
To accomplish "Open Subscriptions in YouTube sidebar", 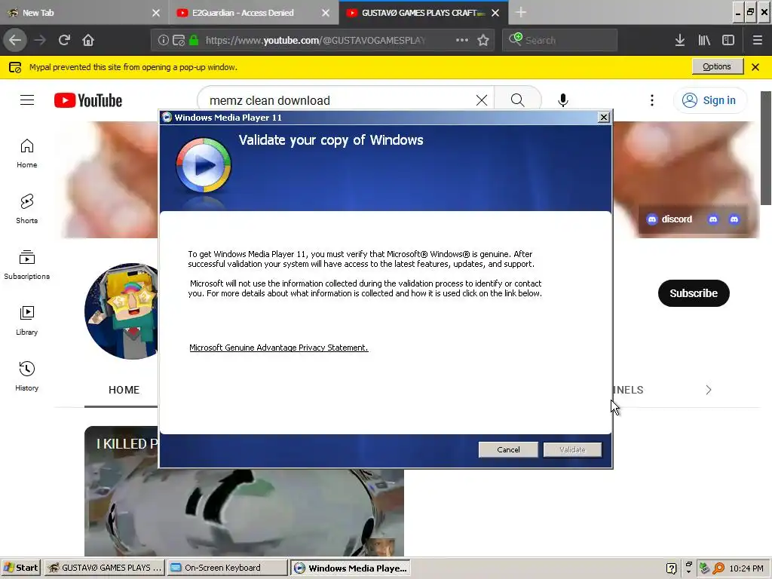I will [x=27, y=265].
